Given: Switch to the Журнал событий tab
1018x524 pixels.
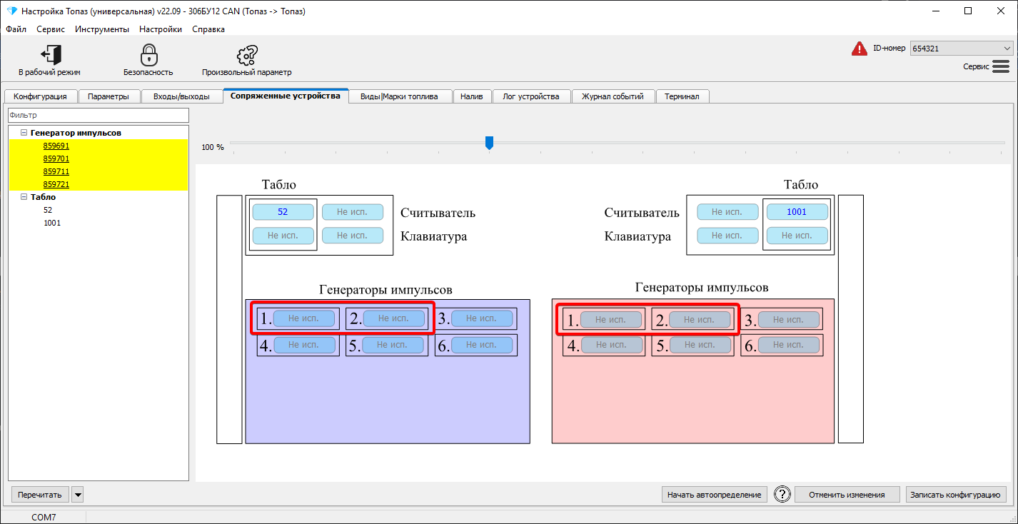Looking at the screenshot, I should tap(613, 96).
